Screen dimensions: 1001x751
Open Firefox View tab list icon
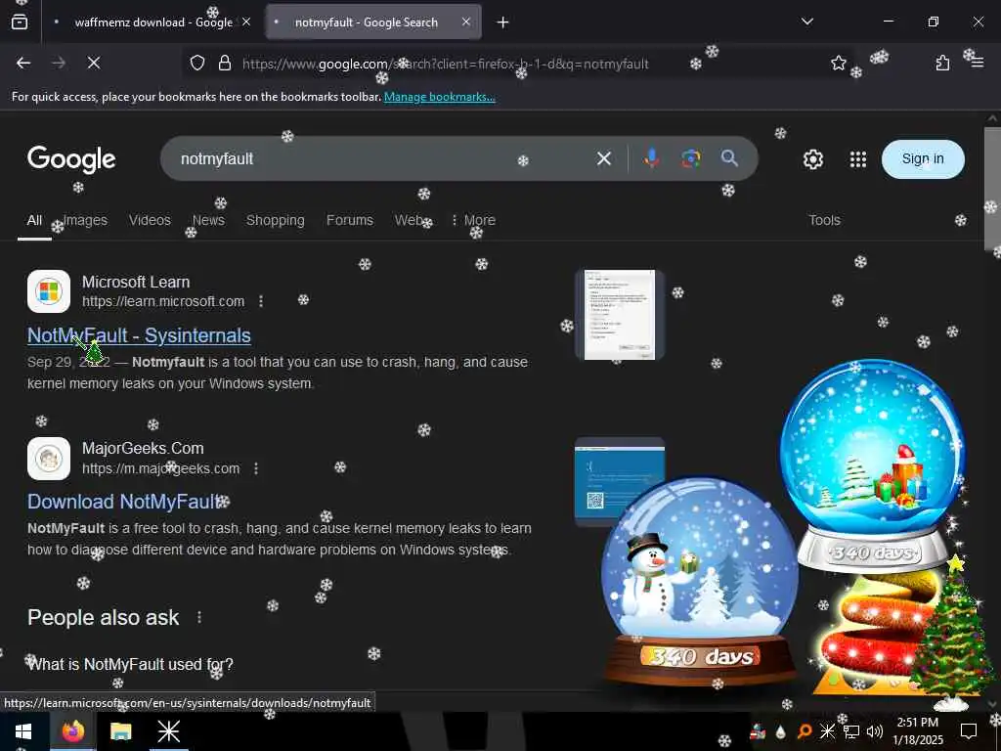coord(20,22)
